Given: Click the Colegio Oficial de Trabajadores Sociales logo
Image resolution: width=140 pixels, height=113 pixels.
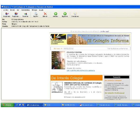Looking at the screenshot, I should click(x=58, y=39).
